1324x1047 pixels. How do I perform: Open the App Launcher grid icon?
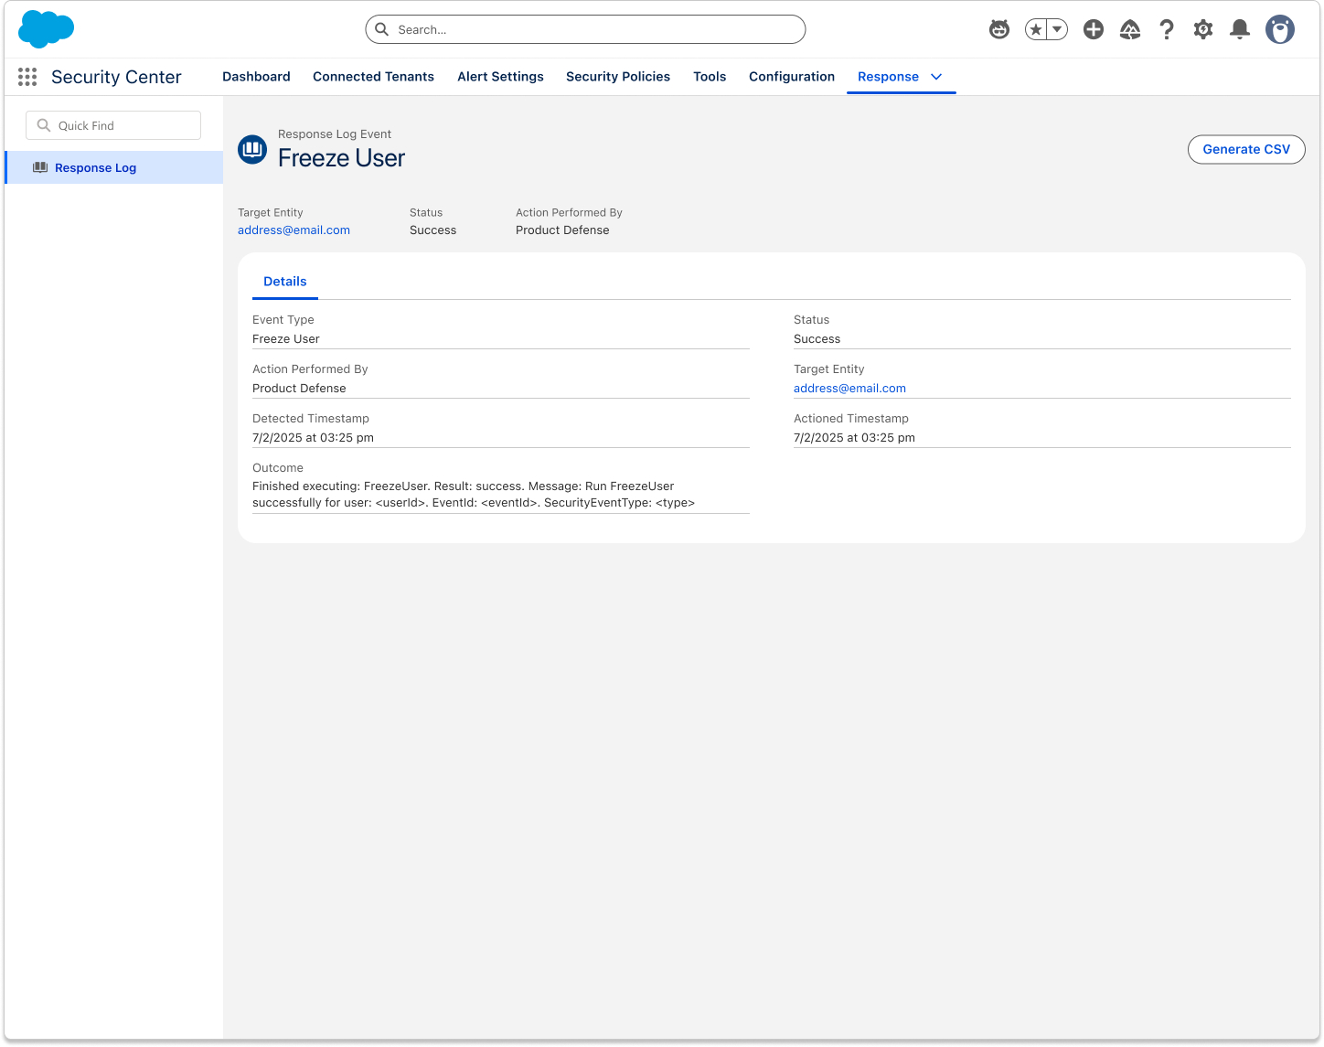[x=27, y=77]
